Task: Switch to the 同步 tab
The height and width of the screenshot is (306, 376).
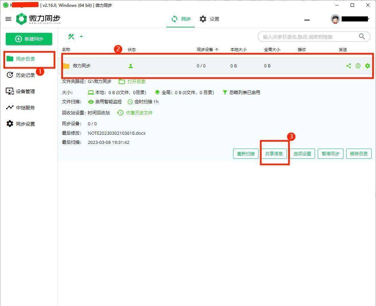Action: coord(181,19)
